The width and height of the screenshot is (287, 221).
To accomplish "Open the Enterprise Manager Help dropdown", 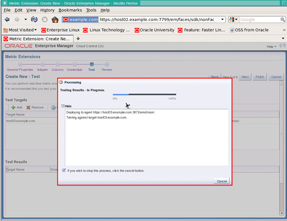I will tap(271, 47).
